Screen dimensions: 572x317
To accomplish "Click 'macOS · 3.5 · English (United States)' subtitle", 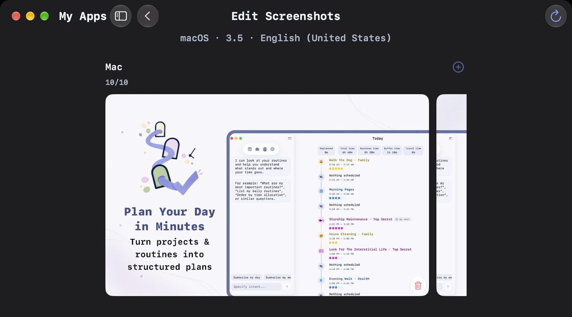I will [x=286, y=38].
